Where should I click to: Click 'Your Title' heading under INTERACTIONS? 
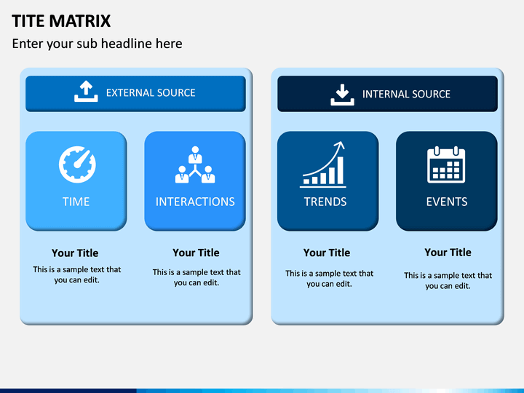coord(196,253)
